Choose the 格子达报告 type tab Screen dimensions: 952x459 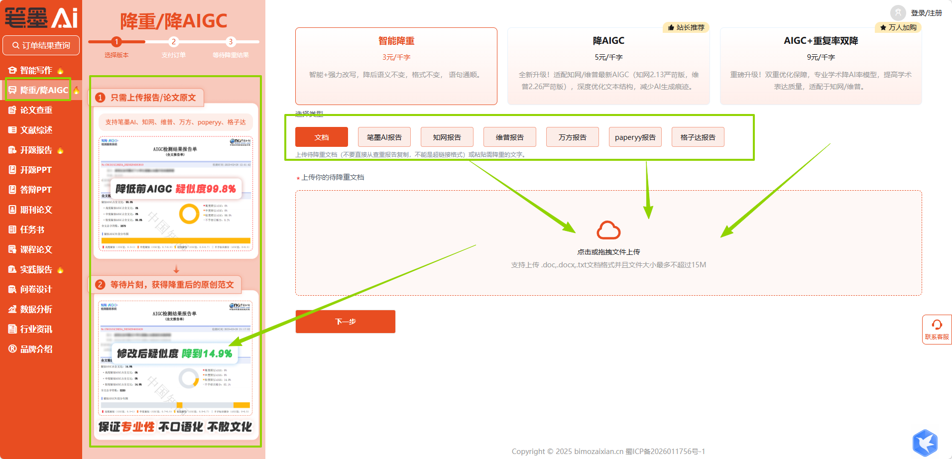coord(698,137)
